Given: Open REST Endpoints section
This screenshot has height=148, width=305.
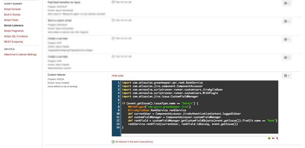Looking at the screenshot, I should [13, 42].
